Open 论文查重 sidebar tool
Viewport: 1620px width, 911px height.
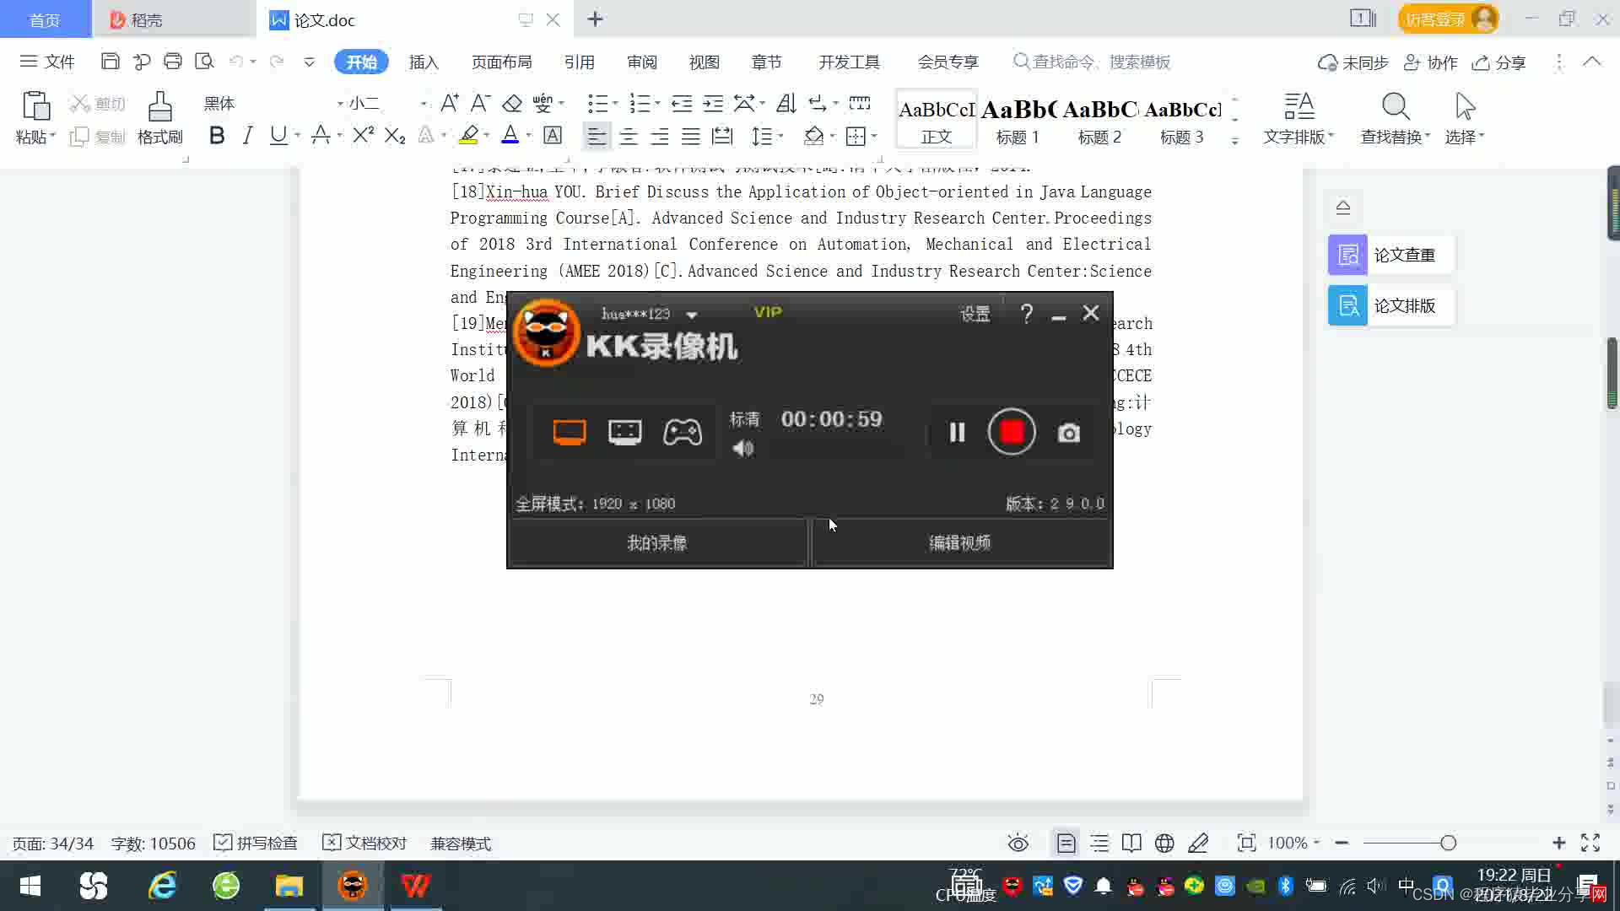tap(1390, 255)
